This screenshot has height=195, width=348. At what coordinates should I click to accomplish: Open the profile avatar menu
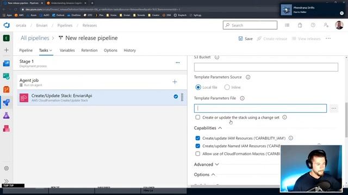(339, 25)
